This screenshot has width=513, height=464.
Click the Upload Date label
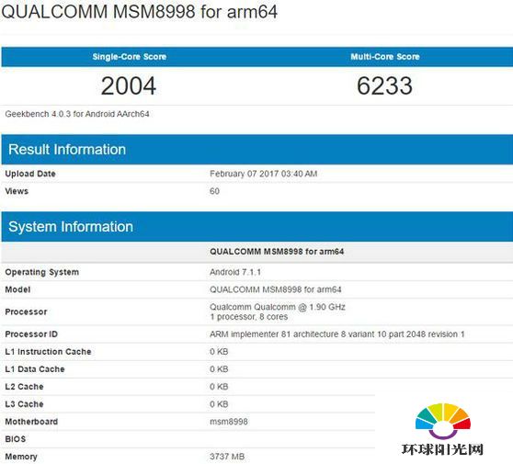click(x=30, y=174)
